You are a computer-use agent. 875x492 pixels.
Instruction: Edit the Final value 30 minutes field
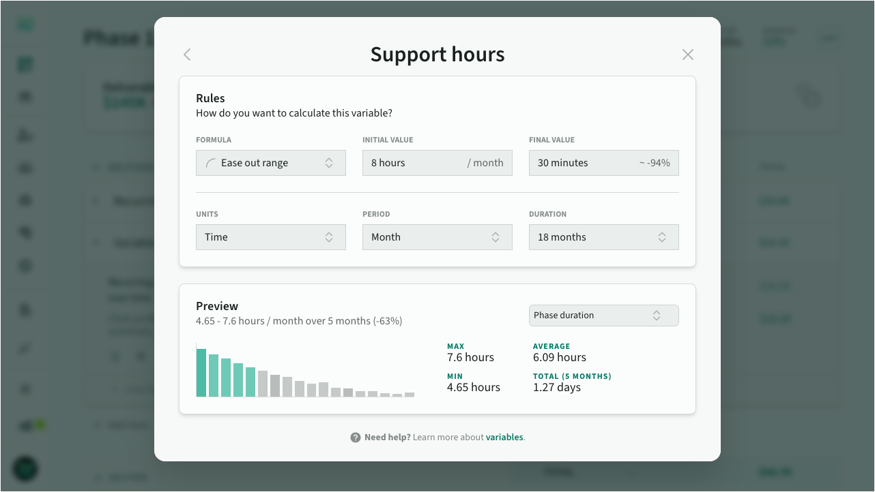pos(584,163)
